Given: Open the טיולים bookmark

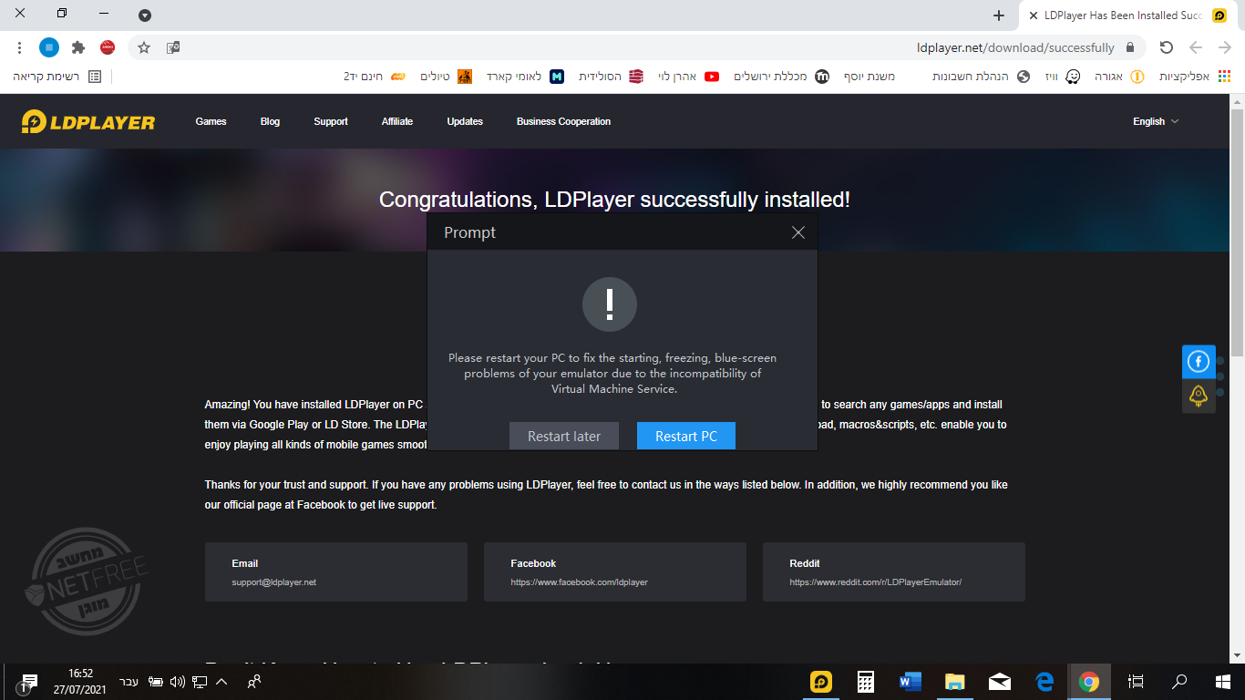Looking at the screenshot, I should coord(446,77).
